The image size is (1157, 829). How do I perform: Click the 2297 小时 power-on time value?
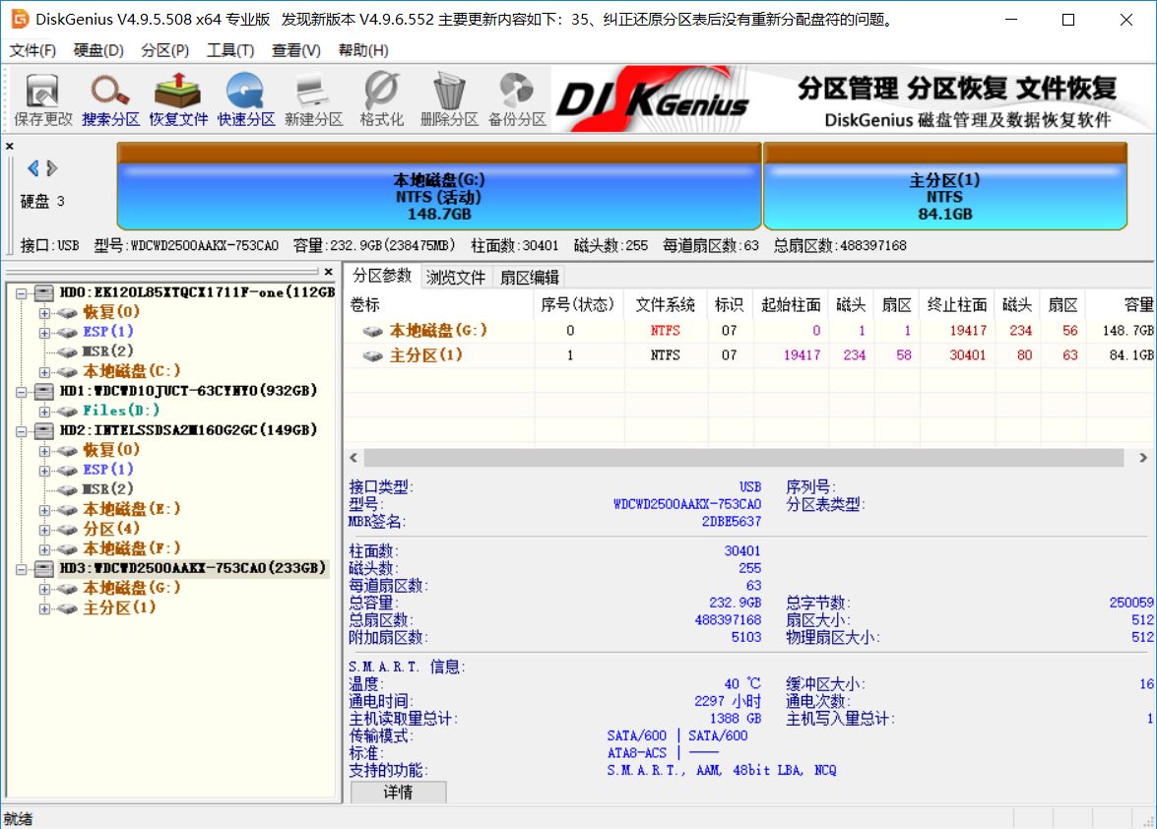[x=727, y=701]
